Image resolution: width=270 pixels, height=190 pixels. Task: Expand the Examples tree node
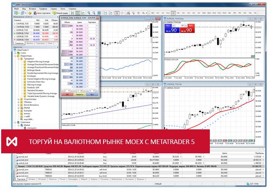click(19, 111)
